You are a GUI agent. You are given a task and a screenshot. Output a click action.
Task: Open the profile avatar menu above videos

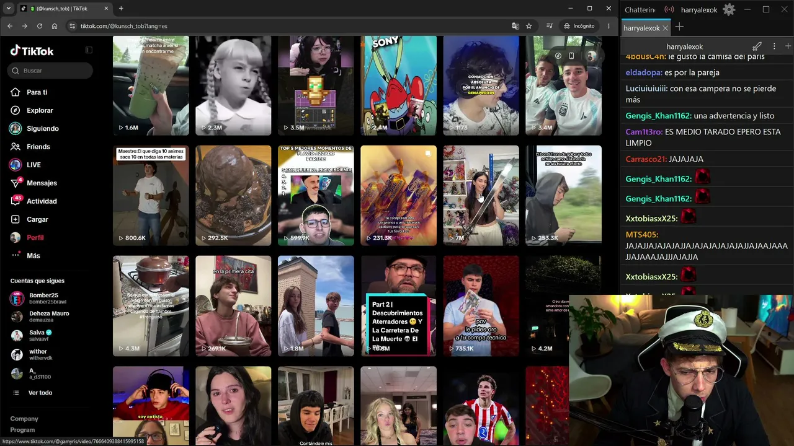pos(592,56)
